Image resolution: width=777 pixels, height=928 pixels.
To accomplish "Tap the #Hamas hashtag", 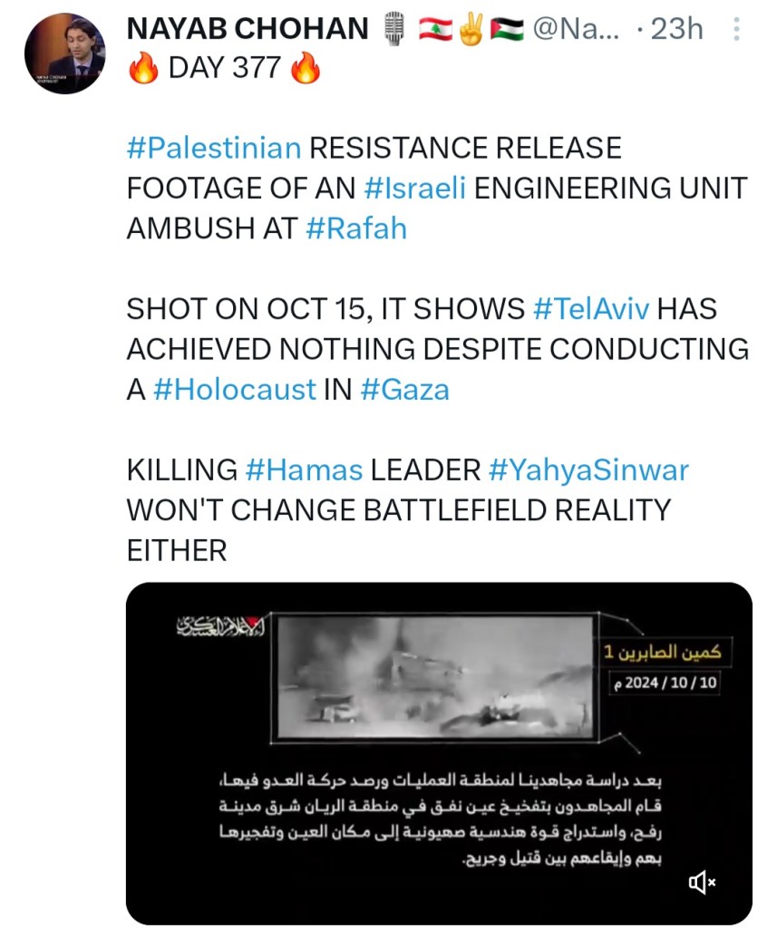I will click(304, 470).
